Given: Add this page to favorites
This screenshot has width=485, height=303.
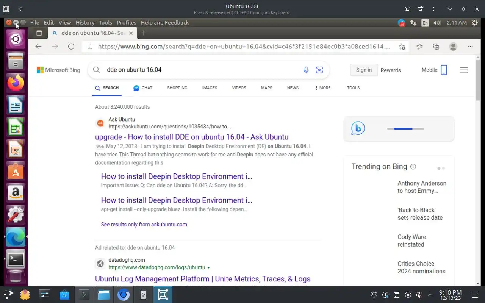Looking at the screenshot, I should (402, 47).
